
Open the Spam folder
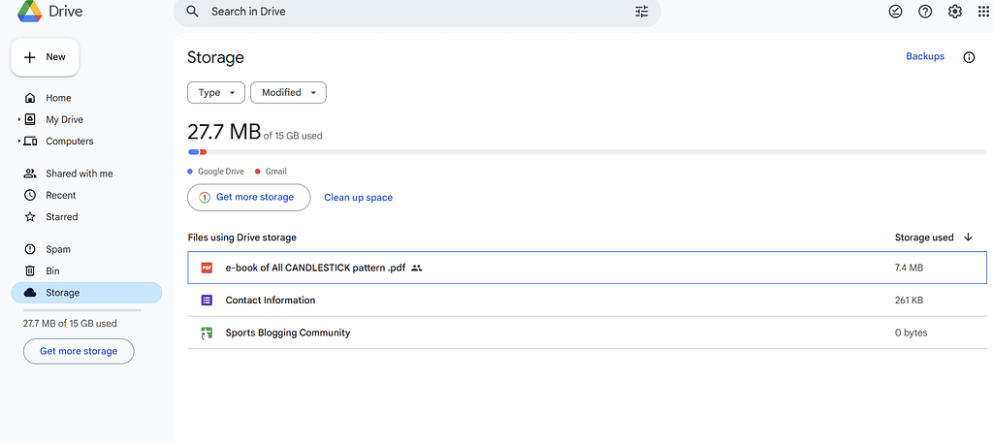point(58,249)
